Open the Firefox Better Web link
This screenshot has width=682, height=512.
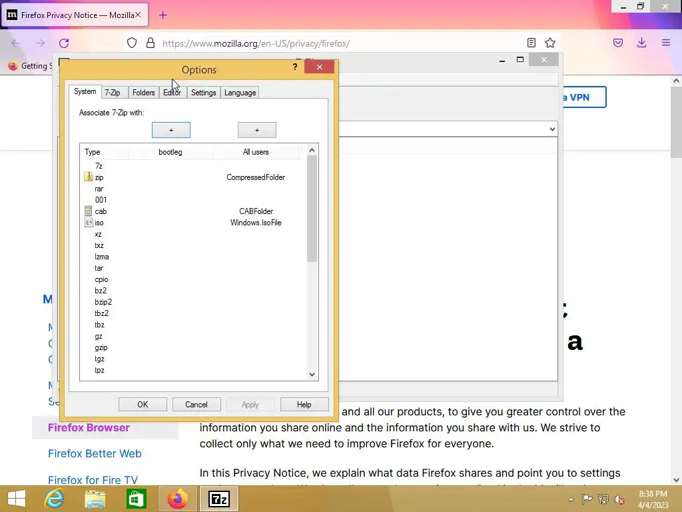click(x=95, y=453)
